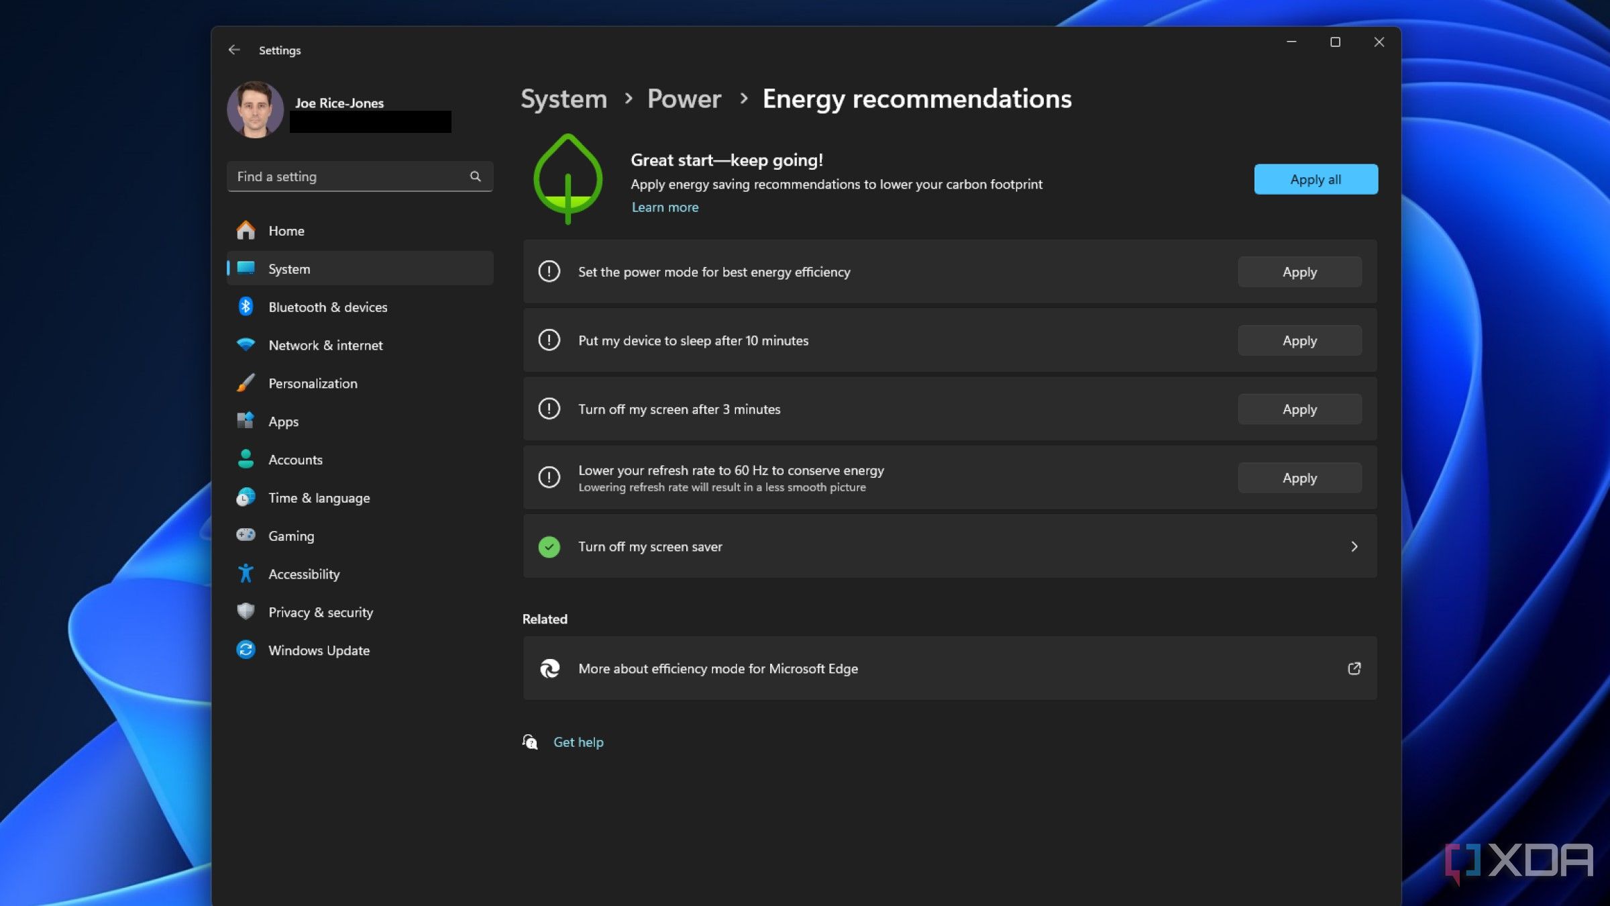Select the System settings icon
This screenshot has width=1610, height=906.
point(244,268)
